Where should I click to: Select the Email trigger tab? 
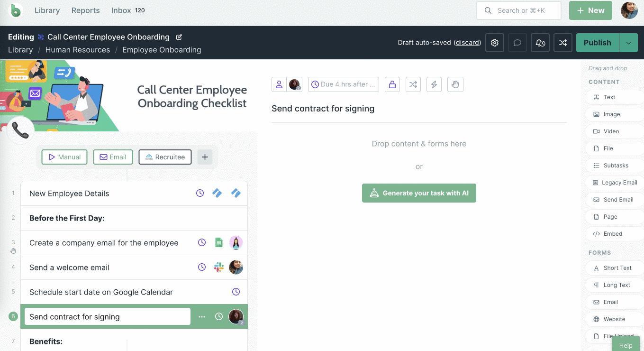(113, 157)
